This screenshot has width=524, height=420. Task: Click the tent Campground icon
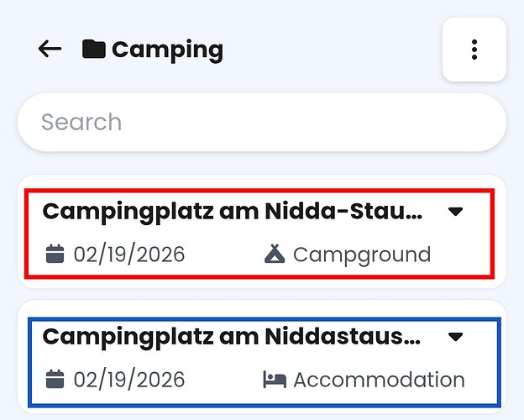(x=274, y=255)
